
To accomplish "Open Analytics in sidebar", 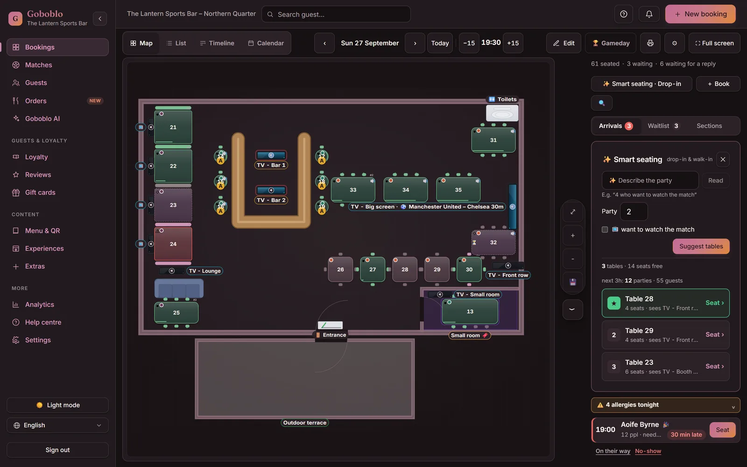I will click(57, 304).
